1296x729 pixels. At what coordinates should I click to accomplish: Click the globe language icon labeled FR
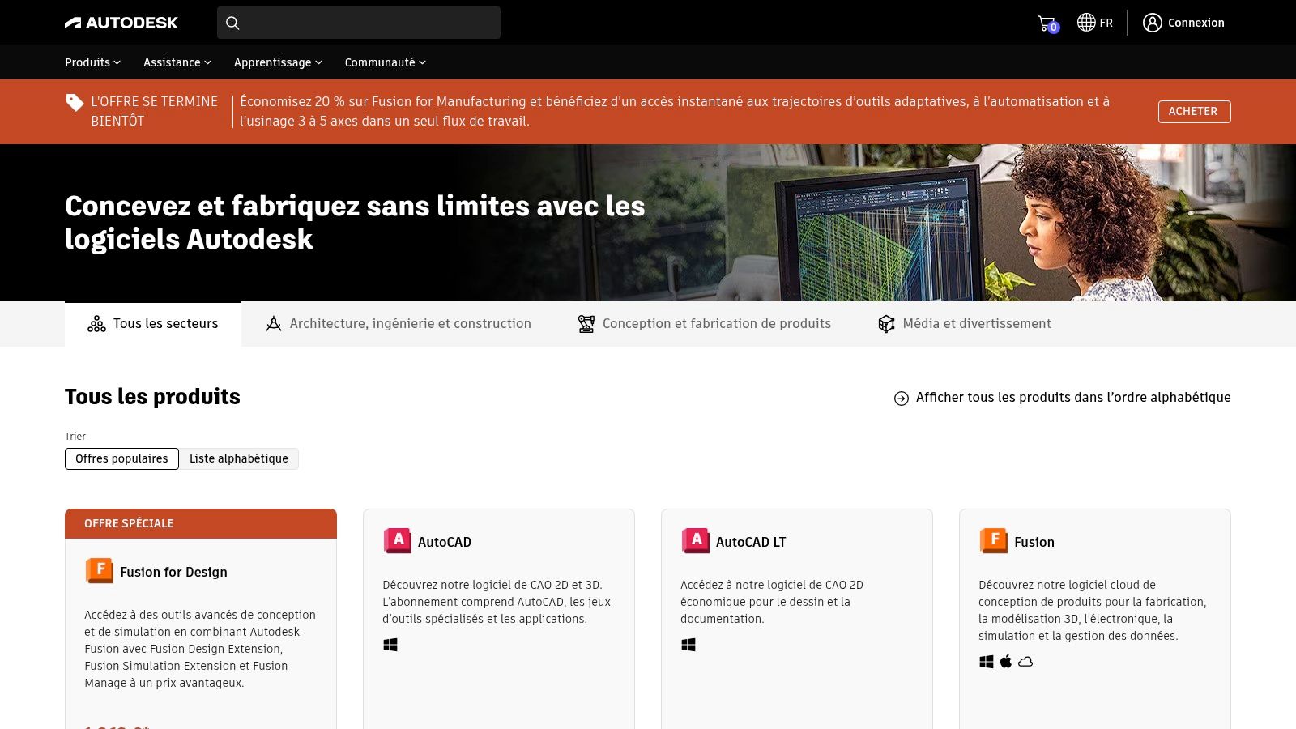tap(1086, 22)
